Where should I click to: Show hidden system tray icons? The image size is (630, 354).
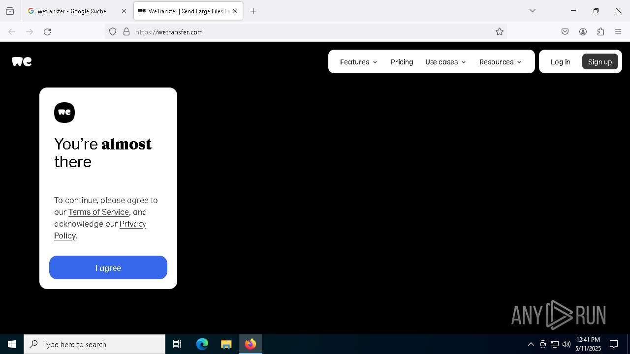pos(531,344)
